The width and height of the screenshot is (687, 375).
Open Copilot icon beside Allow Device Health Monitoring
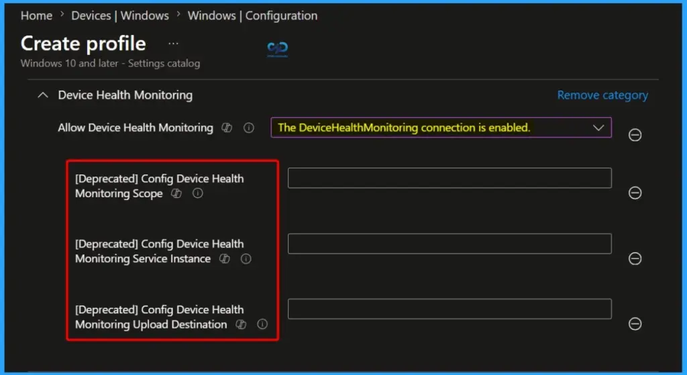click(227, 127)
